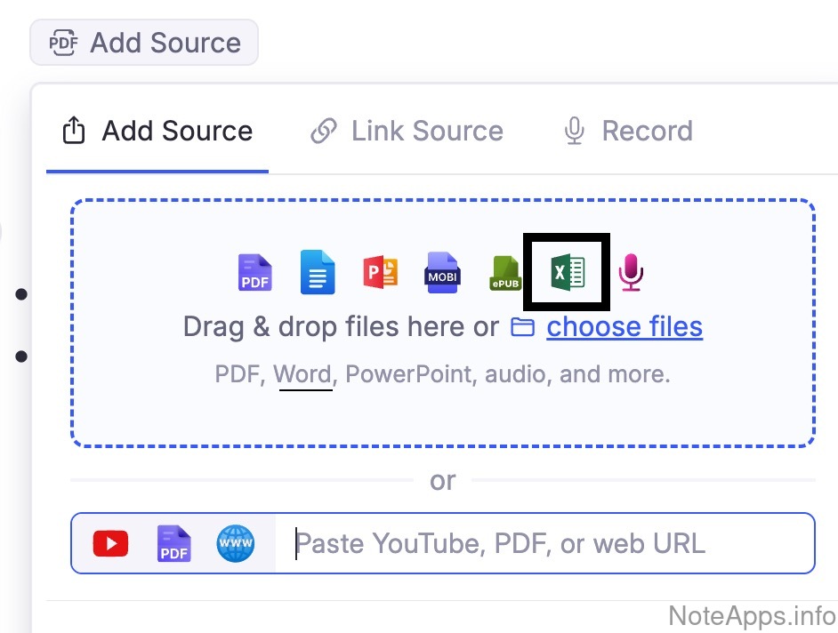Select the MOBI ebook format icon
The width and height of the screenshot is (838, 633).
pyautogui.click(x=442, y=272)
